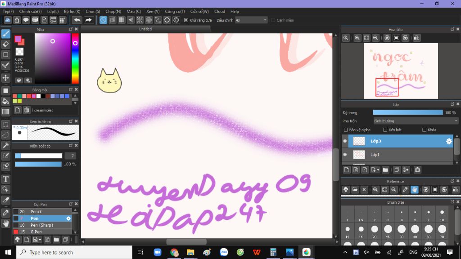
Task: Click the Windows taskbar search box
Action: [74, 253]
